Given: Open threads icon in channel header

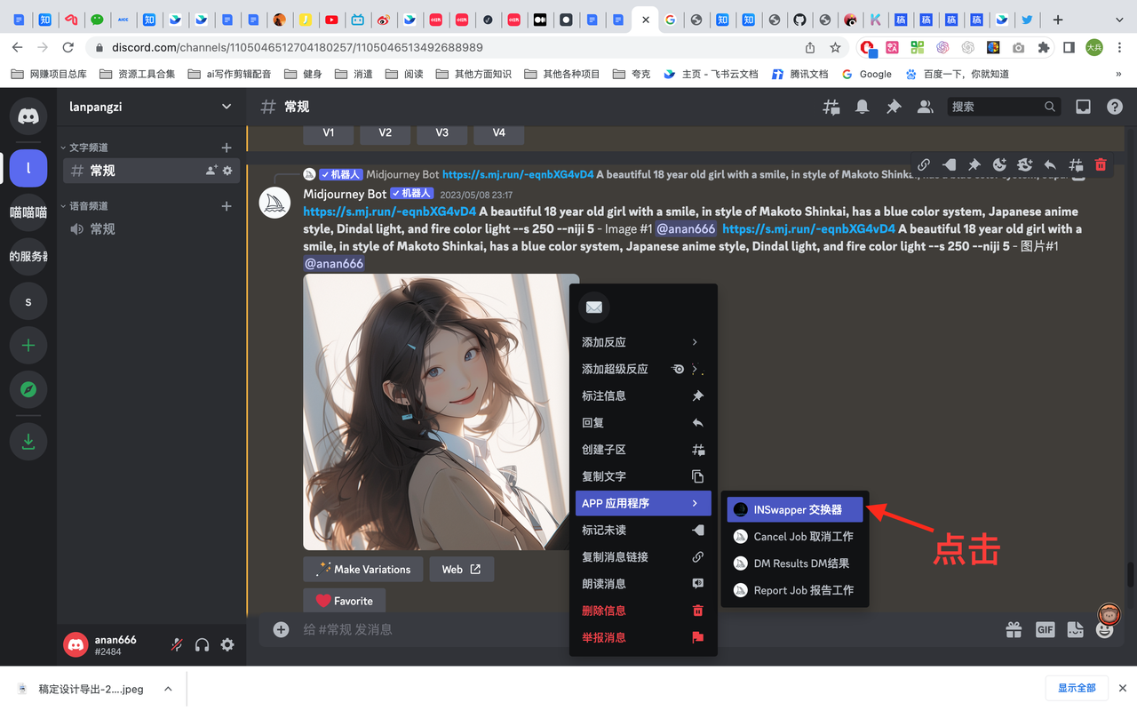Looking at the screenshot, I should 831,107.
